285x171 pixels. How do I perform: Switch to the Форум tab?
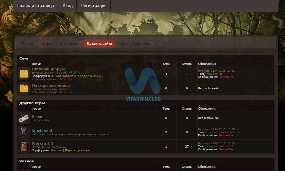[27, 44]
